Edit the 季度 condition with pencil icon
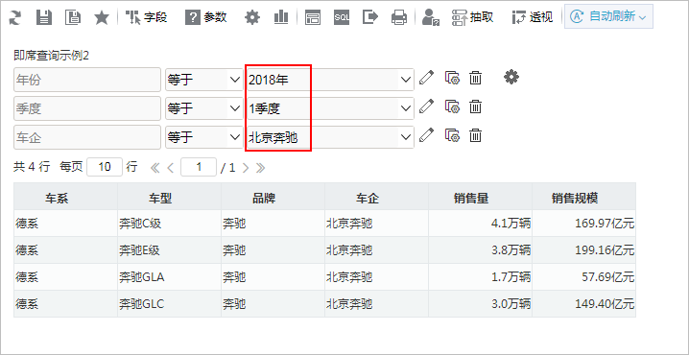Screen dimensions: 689x355 (x=426, y=106)
